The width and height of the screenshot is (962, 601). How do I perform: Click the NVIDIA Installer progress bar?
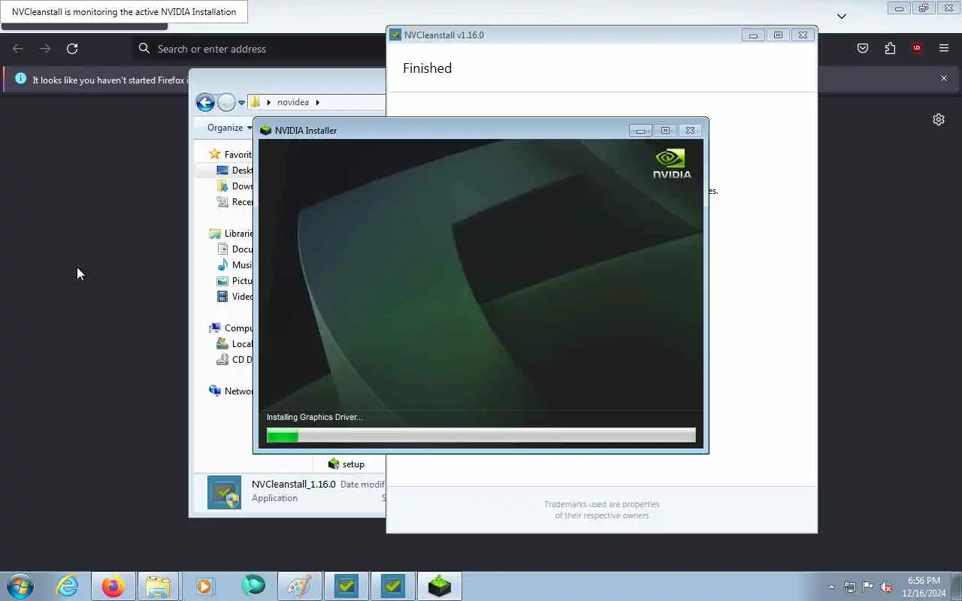coord(481,435)
